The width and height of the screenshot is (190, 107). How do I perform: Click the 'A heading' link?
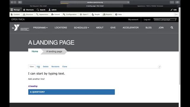[33, 86]
